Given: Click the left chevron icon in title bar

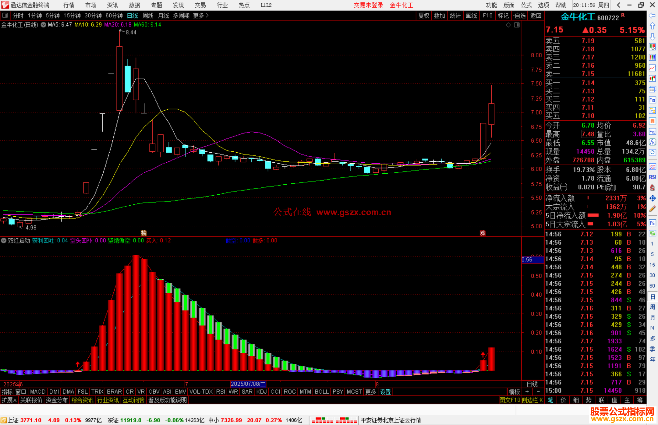Looking at the screenshot, I should click(x=618, y=5).
